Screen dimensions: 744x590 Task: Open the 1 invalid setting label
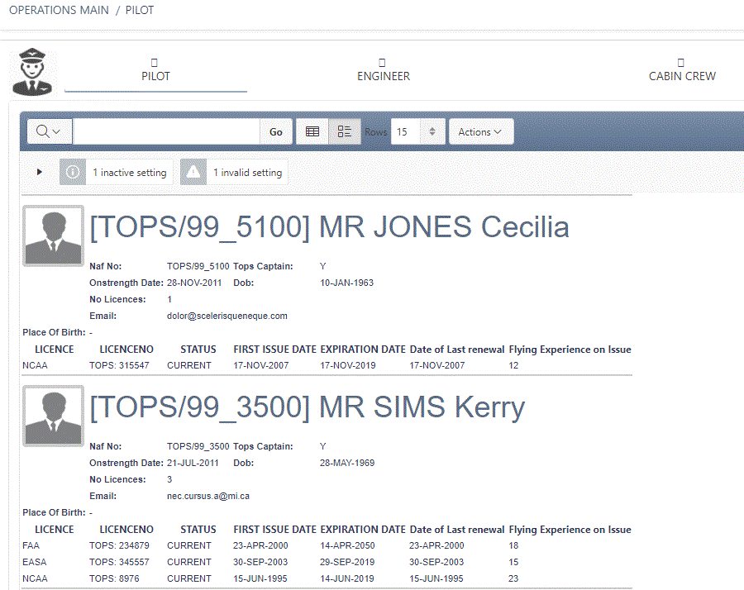click(247, 173)
